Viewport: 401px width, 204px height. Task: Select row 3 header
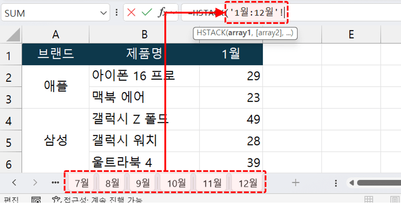click(x=11, y=97)
